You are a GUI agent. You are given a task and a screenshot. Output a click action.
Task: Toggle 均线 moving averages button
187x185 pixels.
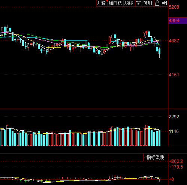(x=129, y=3)
